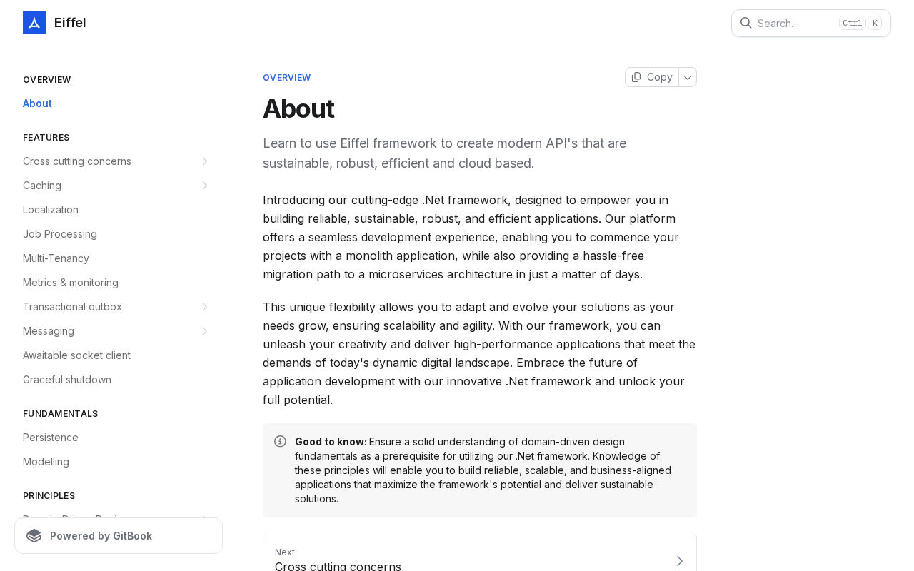914x571 pixels.
Task: Click the Overview breadcrumb link
Action: pos(286,78)
